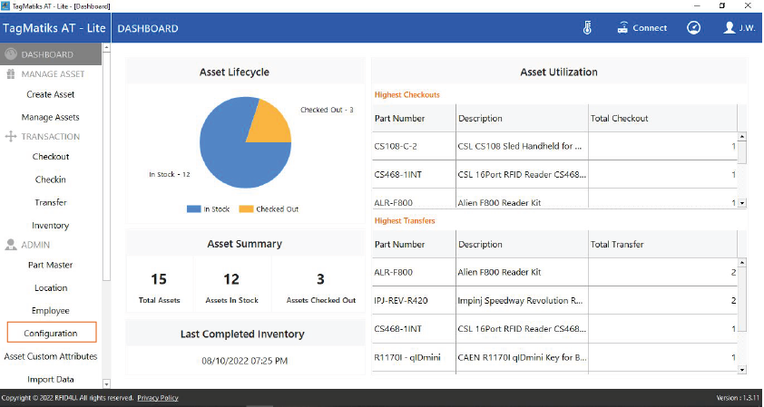Click the Admin section person icon
This screenshot has height=407, width=764.
click(x=11, y=245)
